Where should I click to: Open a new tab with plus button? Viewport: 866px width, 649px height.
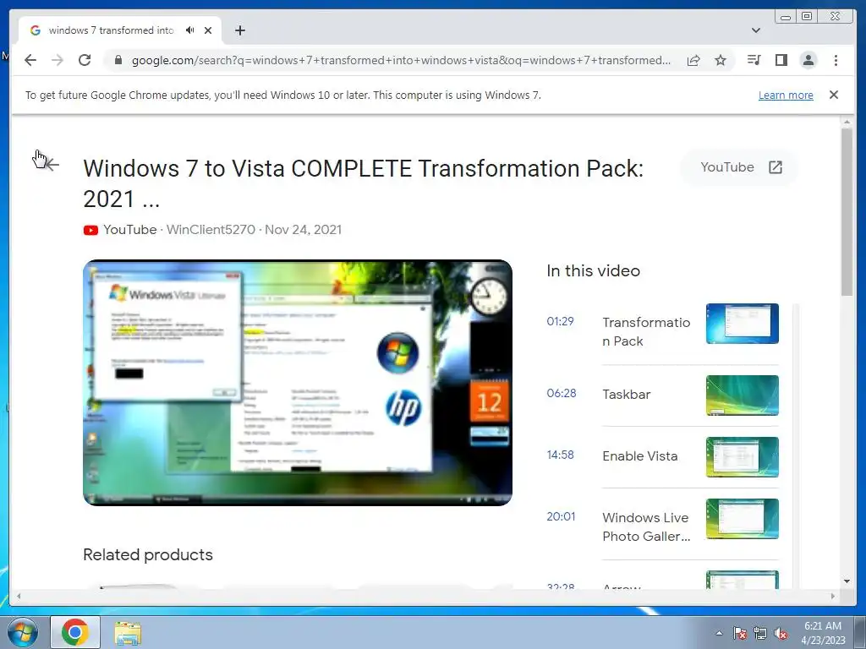[x=239, y=30]
